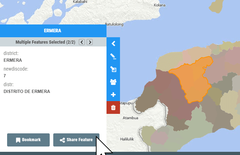Screen dimensions: 240x155
Task: Select the edit geometry tool icon
Action: click(113, 69)
